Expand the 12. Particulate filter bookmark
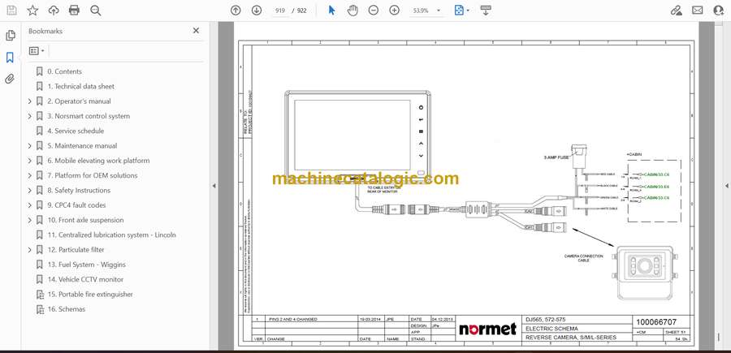Image resolution: width=731 pixels, height=353 pixels. pyautogui.click(x=29, y=250)
